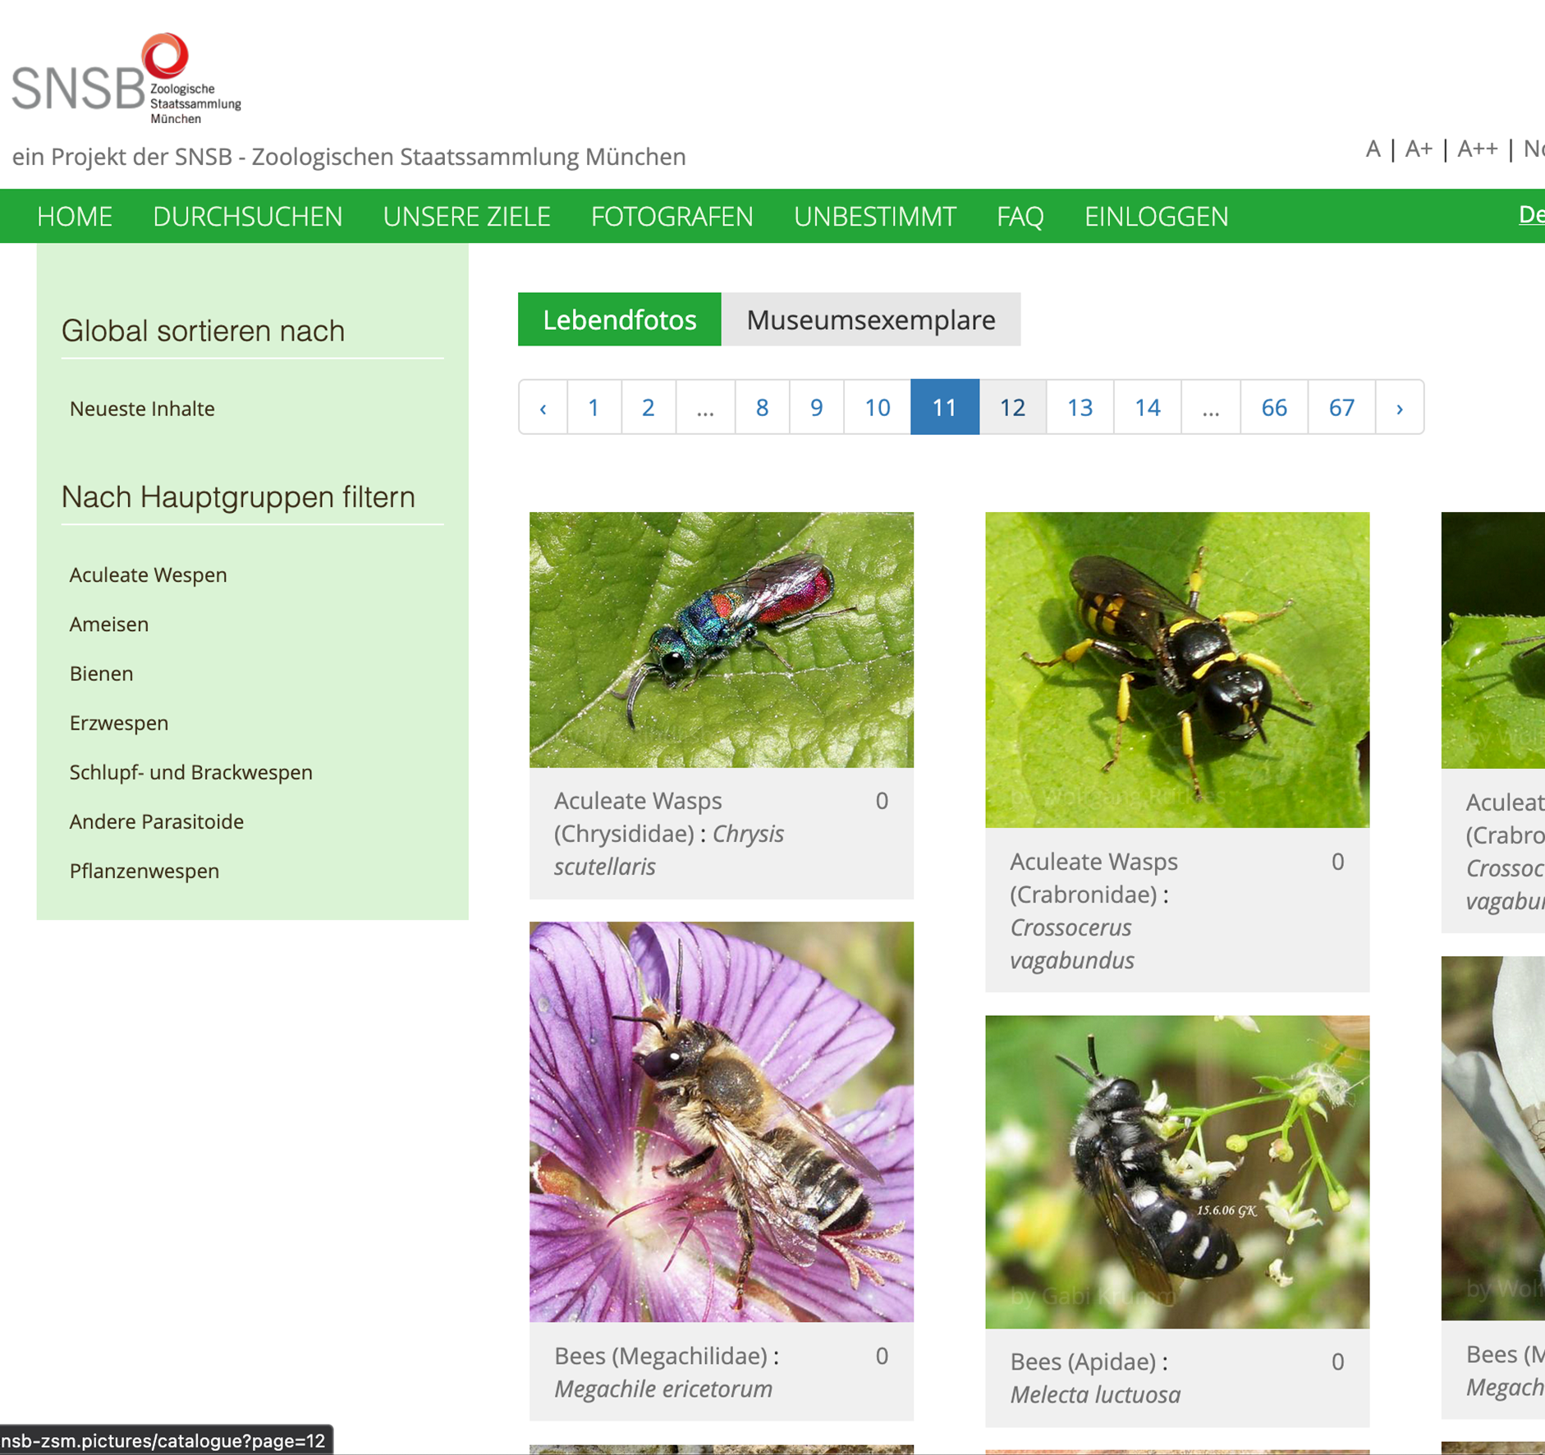Sort by Neueste Inhalte
The image size is (1545, 1455).
point(142,409)
